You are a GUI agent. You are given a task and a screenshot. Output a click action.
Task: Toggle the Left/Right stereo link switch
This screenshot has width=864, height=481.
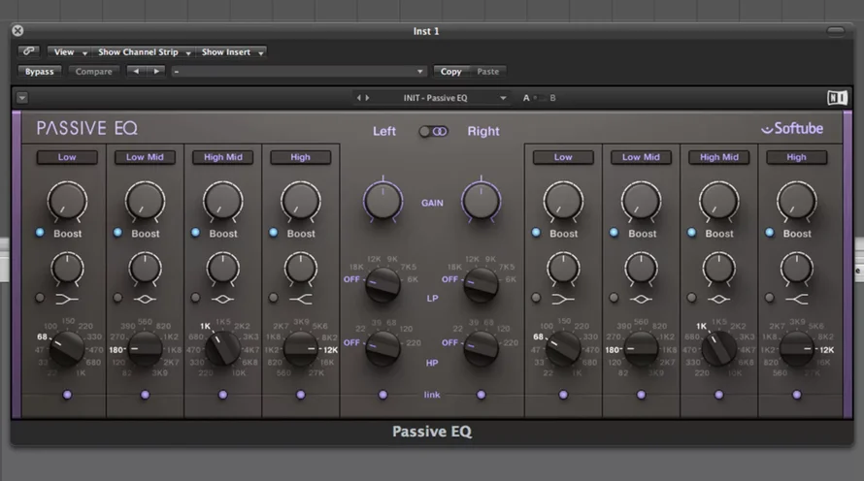433,132
